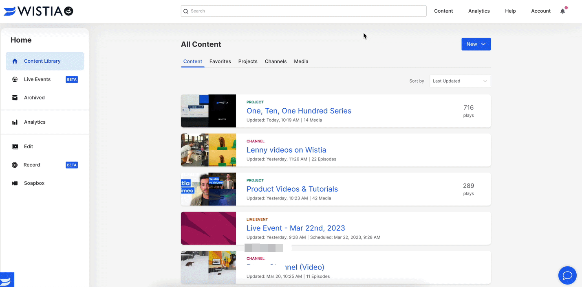Go to Content Library in sidebar
582x287 pixels.
point(45,61)
